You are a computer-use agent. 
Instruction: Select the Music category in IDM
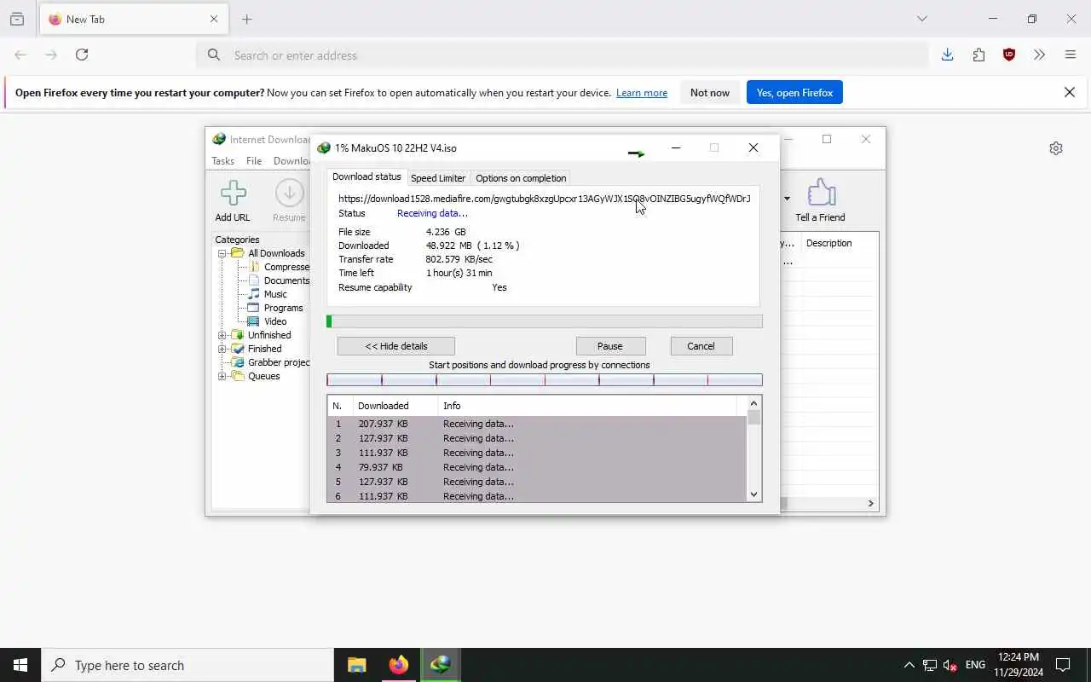(x=275, y=294)
